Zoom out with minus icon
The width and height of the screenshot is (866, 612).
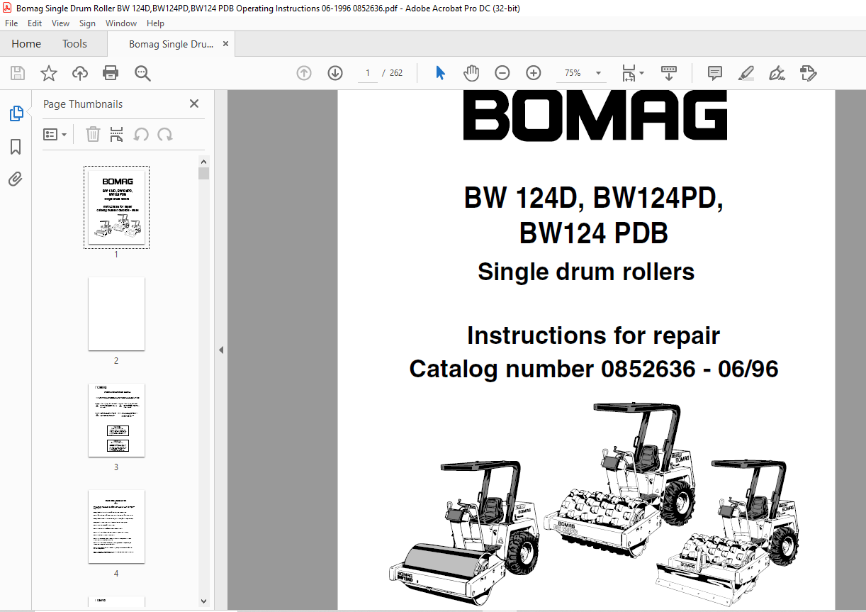pyautogui.click(x=502, y=73)
